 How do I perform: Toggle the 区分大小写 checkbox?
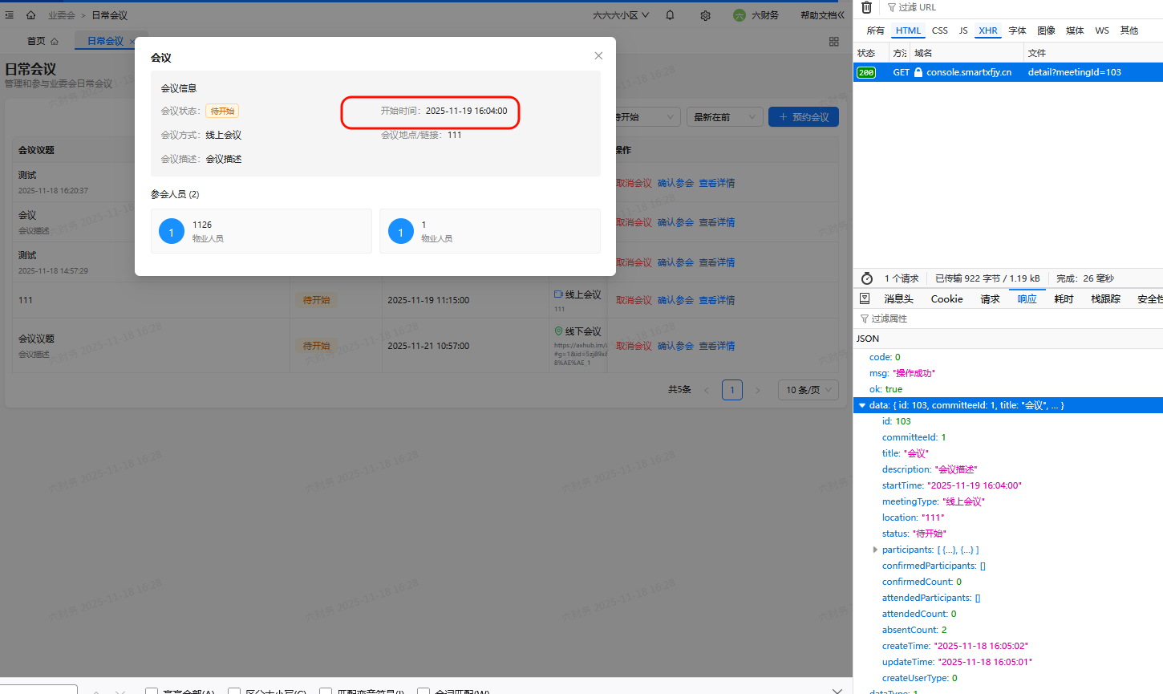tap(234, 691)
